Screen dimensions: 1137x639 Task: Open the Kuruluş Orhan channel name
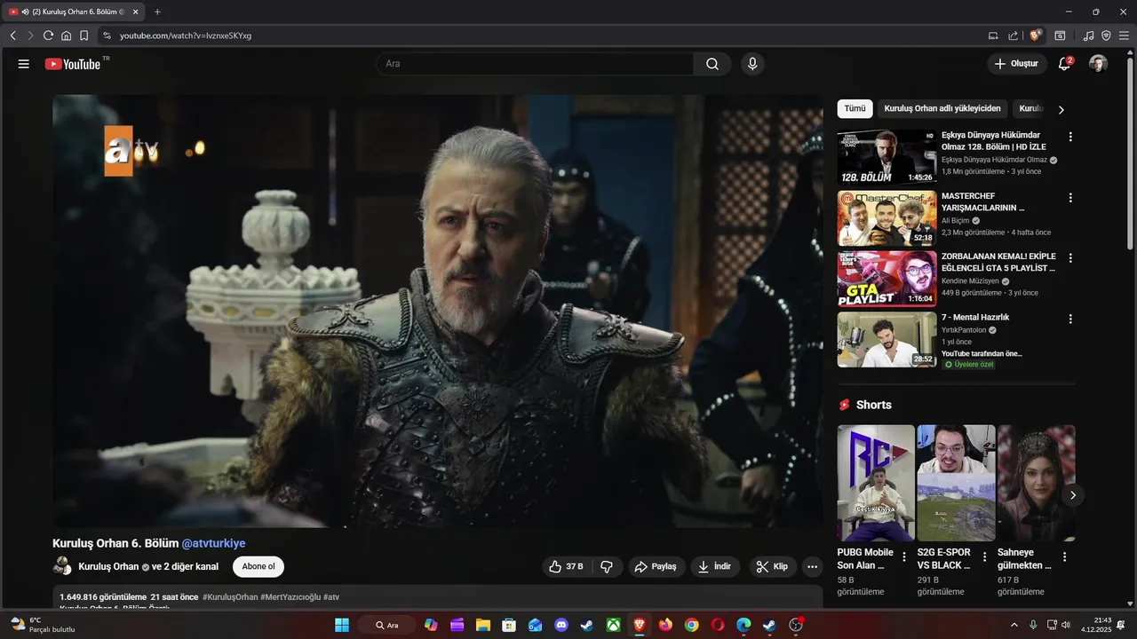point(108,566)
